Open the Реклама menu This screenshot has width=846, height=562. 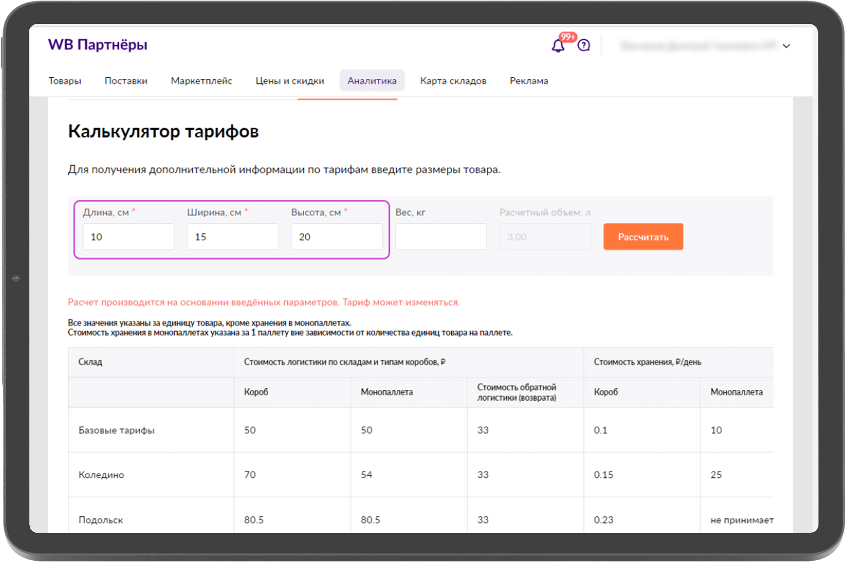pos(529,81)
